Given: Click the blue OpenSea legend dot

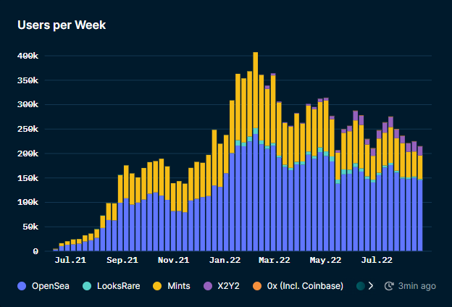Looking at the screenshot, I should tap(22, 286).
